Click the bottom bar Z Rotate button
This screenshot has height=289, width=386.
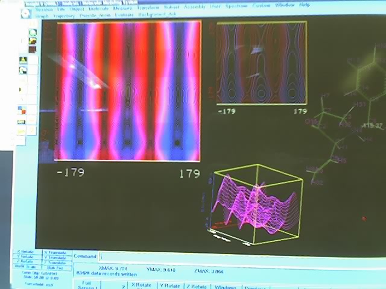(x=198, y=286)
